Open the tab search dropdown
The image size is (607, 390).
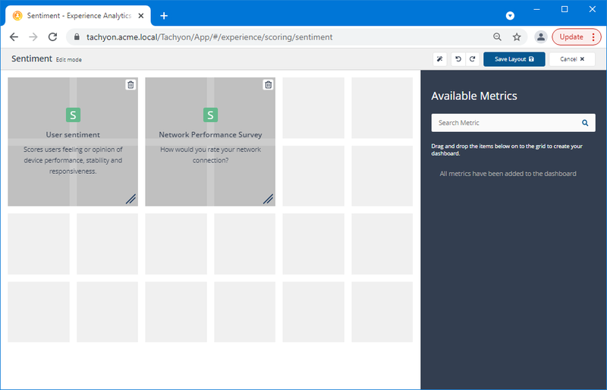click(x=510, y=15)
